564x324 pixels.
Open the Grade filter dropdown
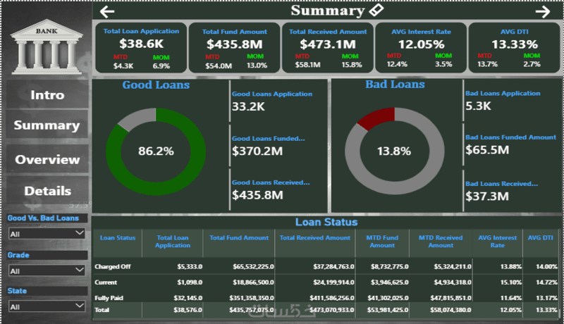click(x=47, y=270)
